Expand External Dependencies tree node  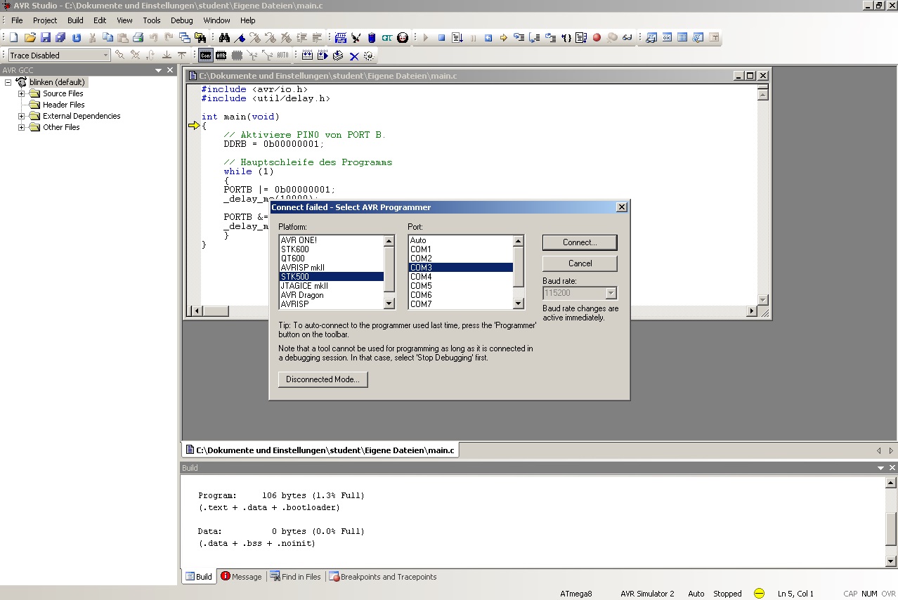(21, 116)
